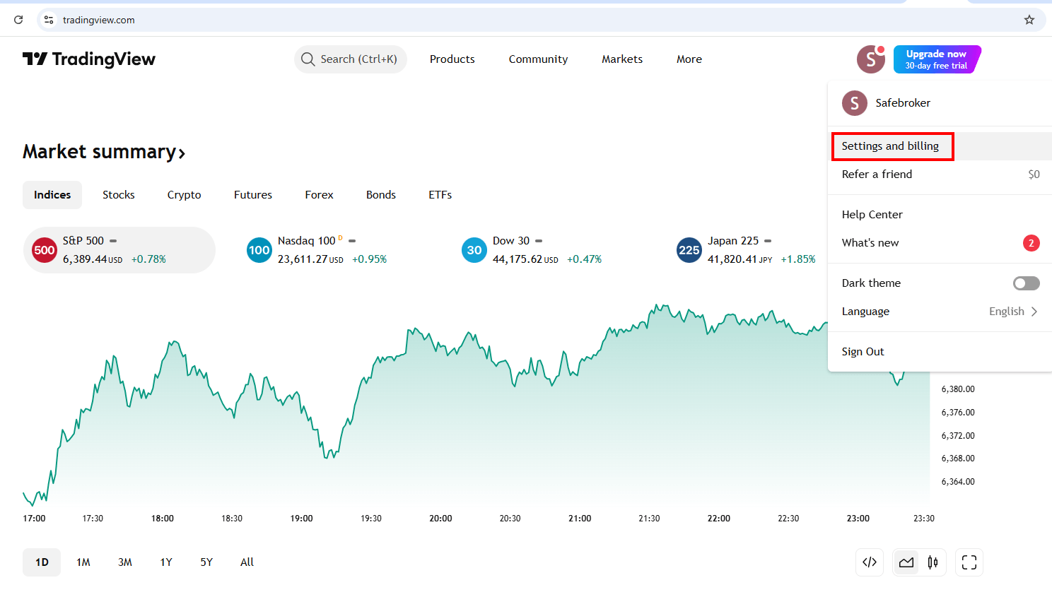
Task: Click the S&P 500 red index badge
Action: (45, 250)
